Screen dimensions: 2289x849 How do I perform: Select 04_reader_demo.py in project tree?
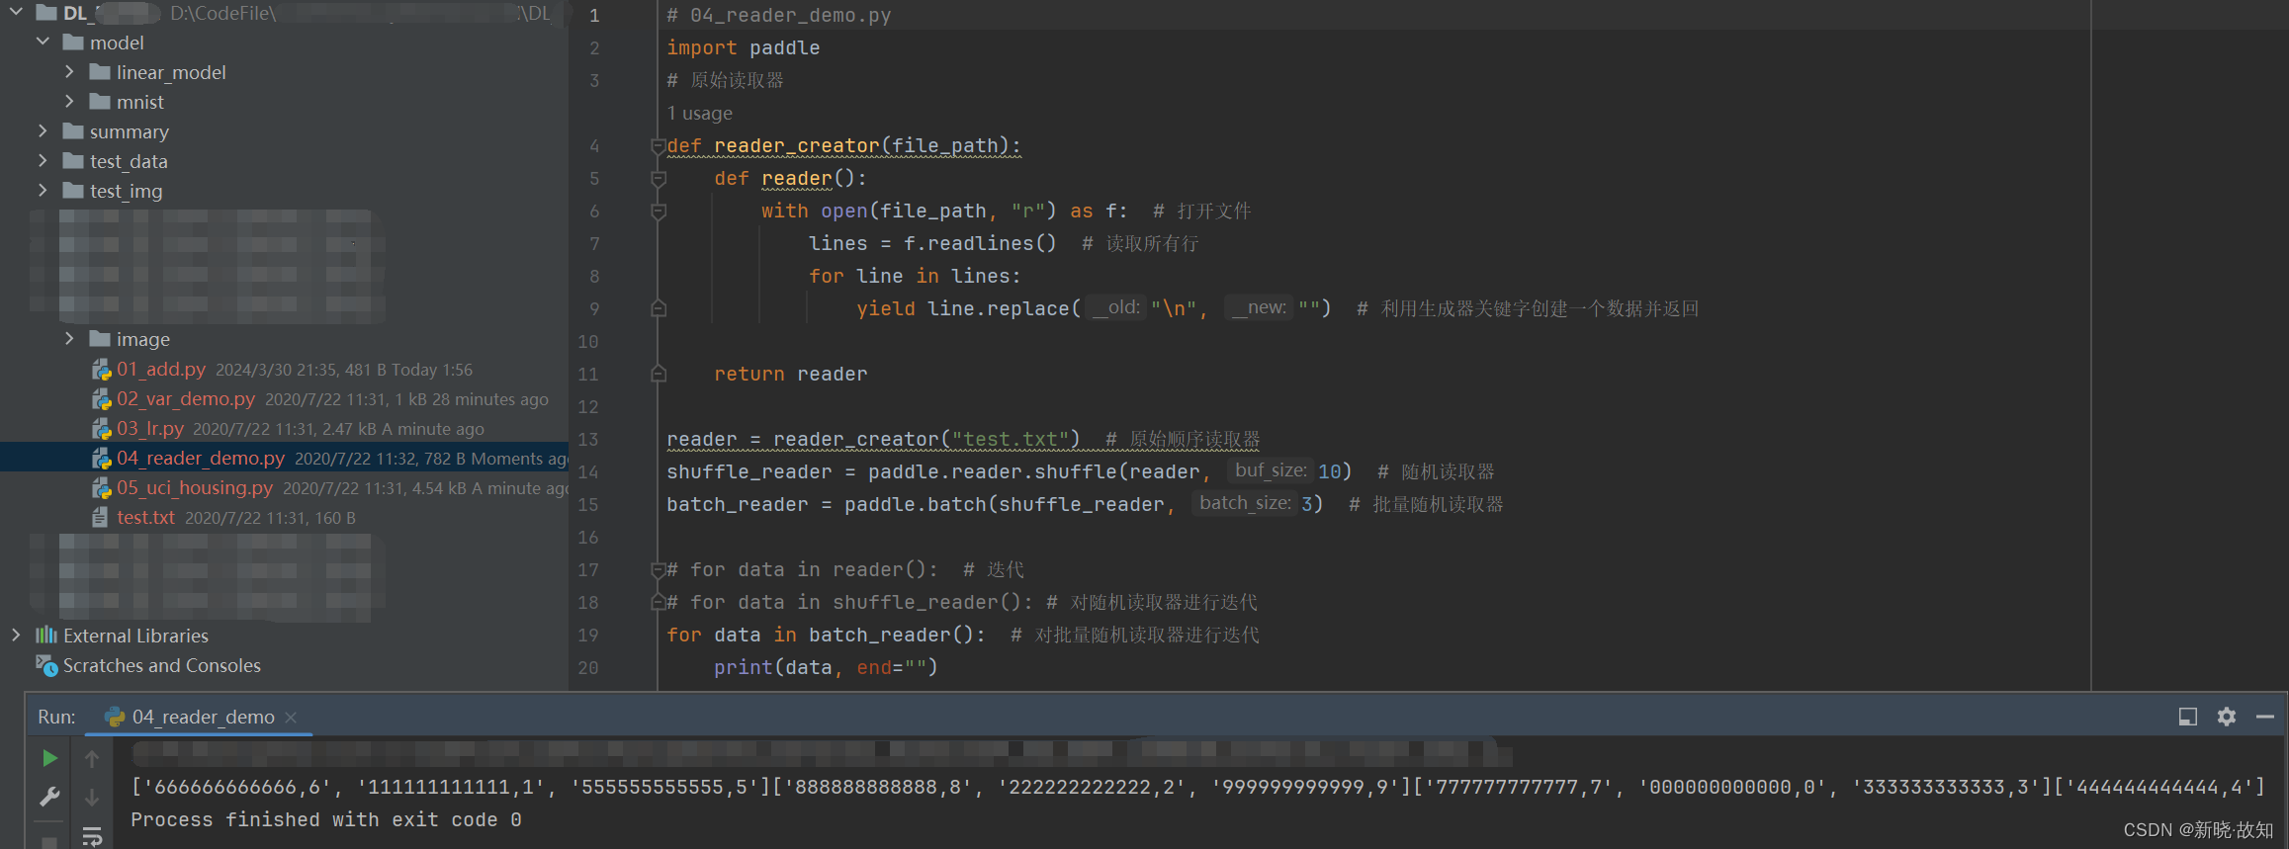click(x=201, y=458)
